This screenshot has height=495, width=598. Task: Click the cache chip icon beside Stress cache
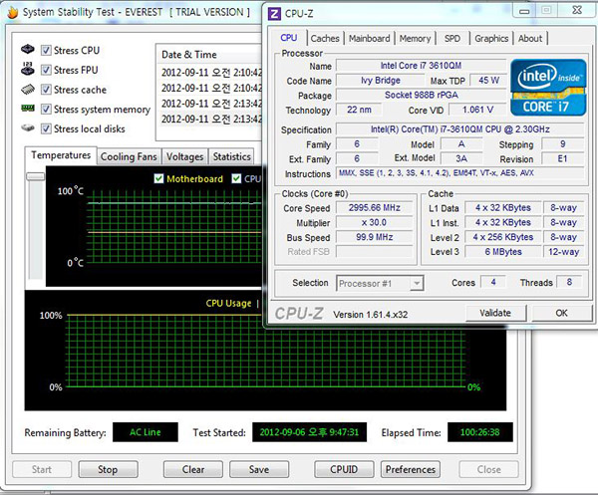pyautogui.click(x=28, y=90)
